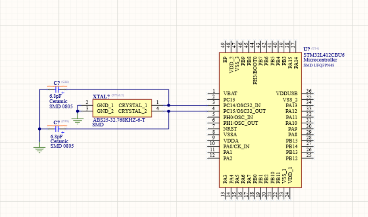Select the PB10 pin label
Screen dimensions: 368x217
click(x=272, y=178)
